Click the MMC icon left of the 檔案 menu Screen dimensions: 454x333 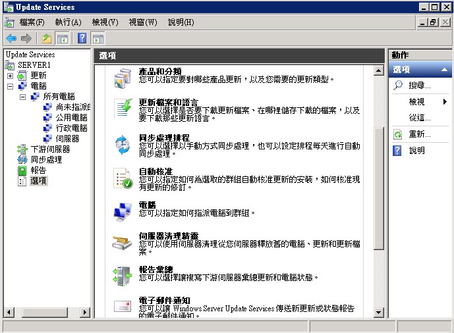[9, 22]
